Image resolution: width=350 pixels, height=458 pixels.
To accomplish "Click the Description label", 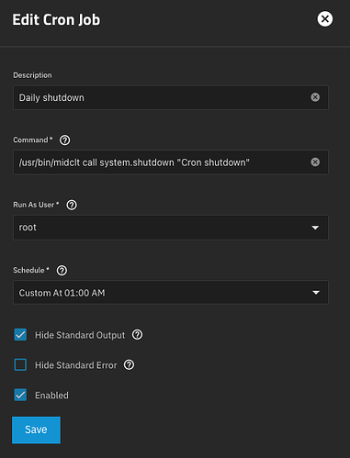I will coord(32,75).
